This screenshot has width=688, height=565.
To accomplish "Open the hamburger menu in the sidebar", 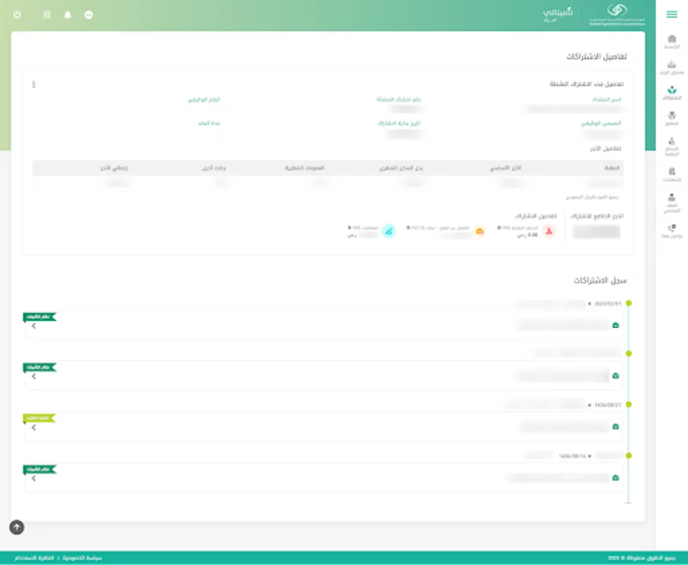I will coord(671,14).
